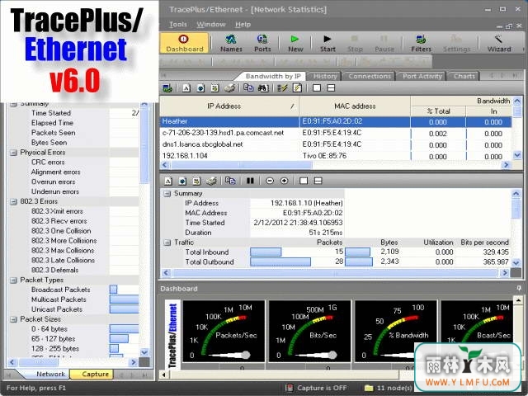Image resolution: width=528 pixels, height=396 pixels.
Task: Click the minus collapse icon in detail toolbar
Action: tap(270, 181)
